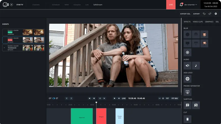Apply the full-screen monitor blur effect

click(x=188, y=44)
